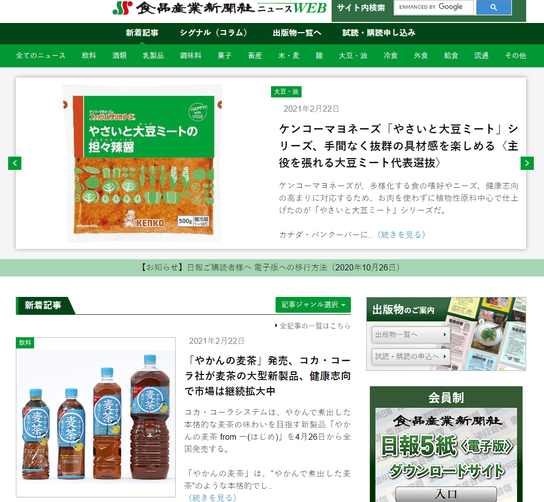Click the 飲料 tag on the barley tea thumbnail
This screenshot has height=502, width=544.
25,342
